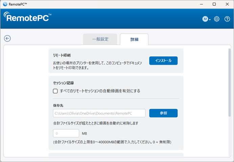Click the 合計ファイルサイズが超えたとき description text
Viewport: 234px width, 162px height.
tap(96, 123)
